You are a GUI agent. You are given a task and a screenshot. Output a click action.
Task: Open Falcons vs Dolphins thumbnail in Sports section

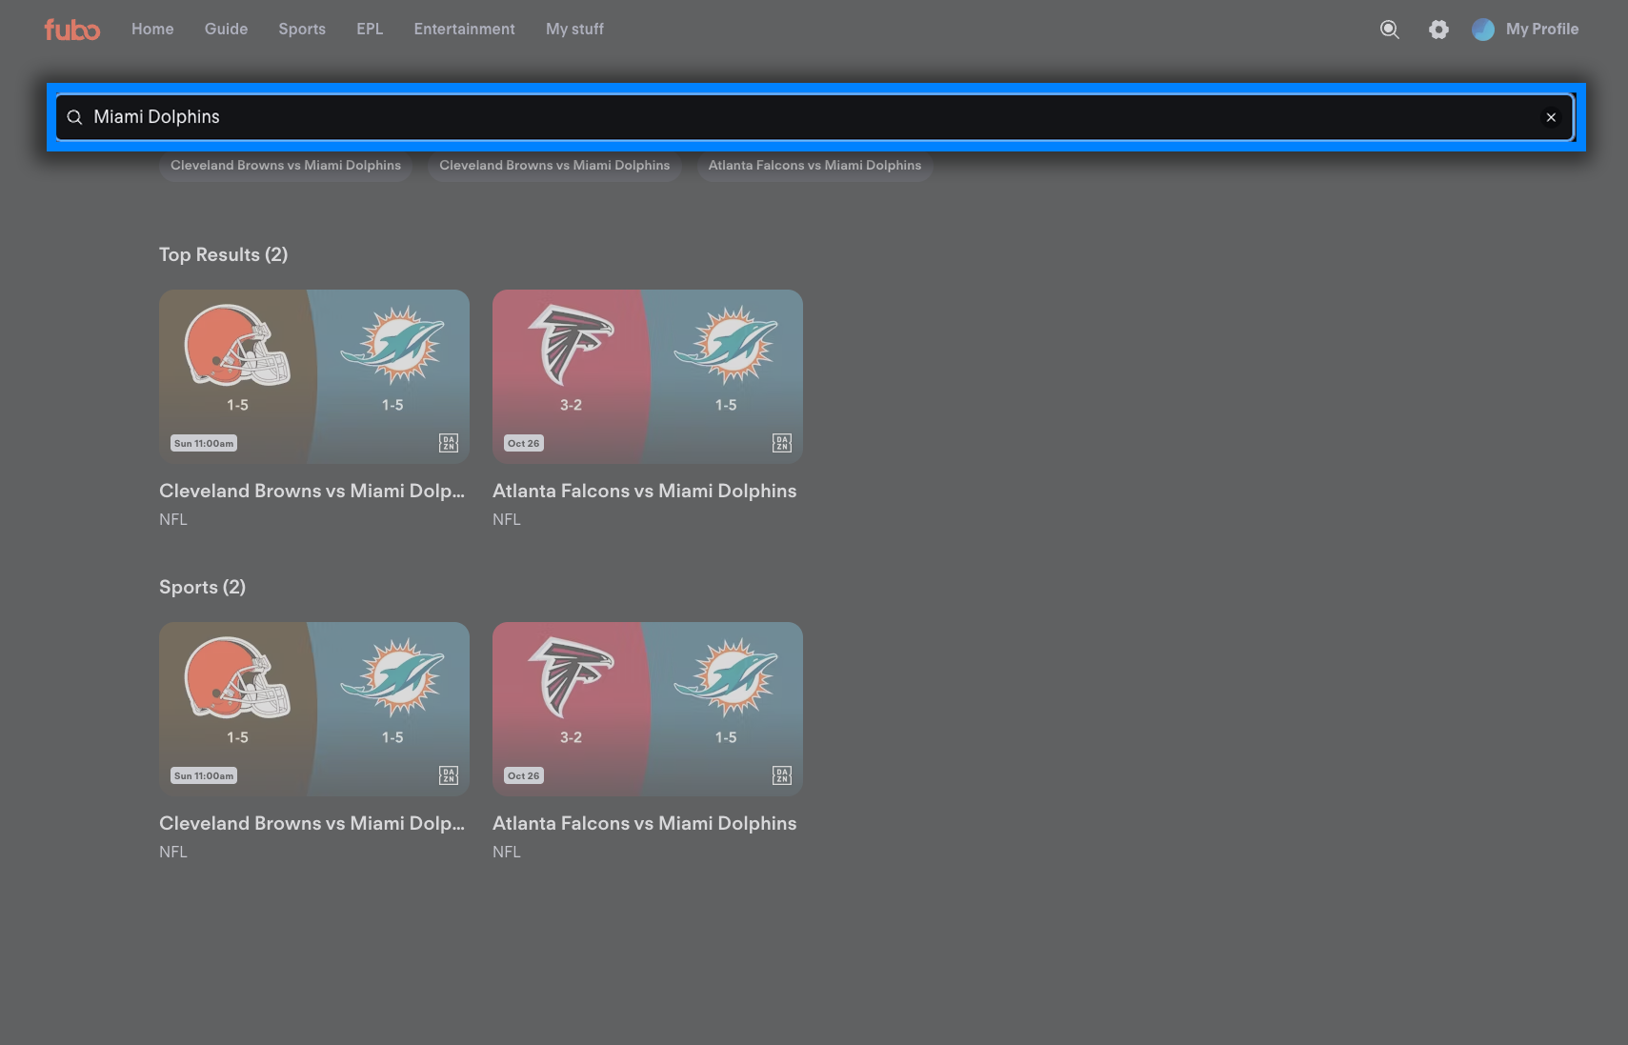click(648, 709)
